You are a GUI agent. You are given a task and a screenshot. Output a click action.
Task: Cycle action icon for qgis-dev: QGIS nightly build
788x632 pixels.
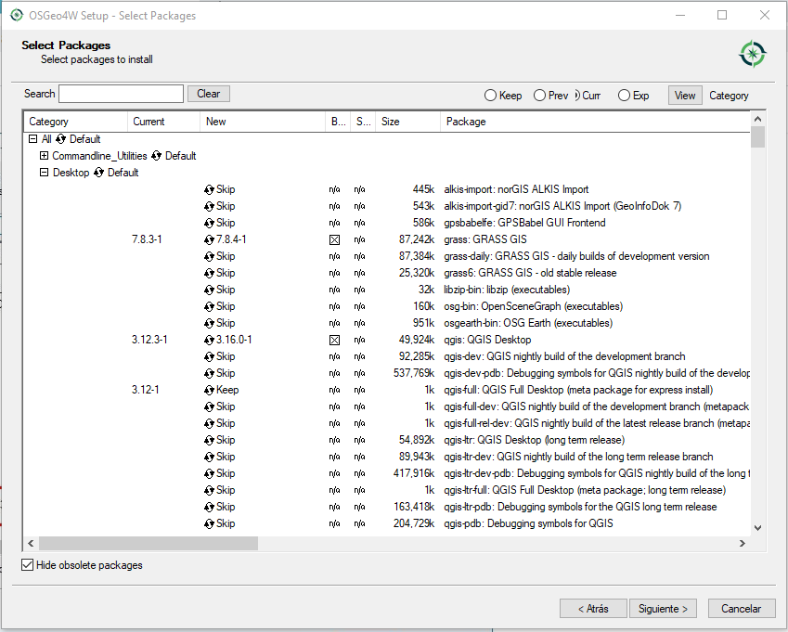point(209,356)
